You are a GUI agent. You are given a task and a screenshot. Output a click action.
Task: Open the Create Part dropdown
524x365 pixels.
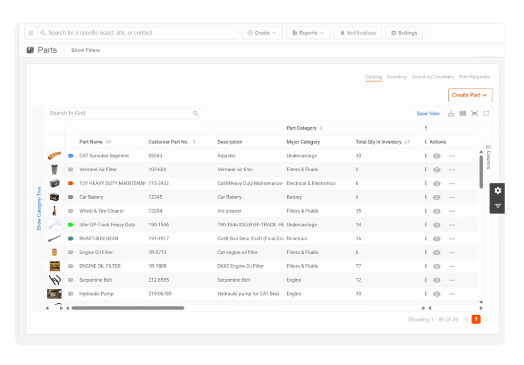click(x=470, y=95)
